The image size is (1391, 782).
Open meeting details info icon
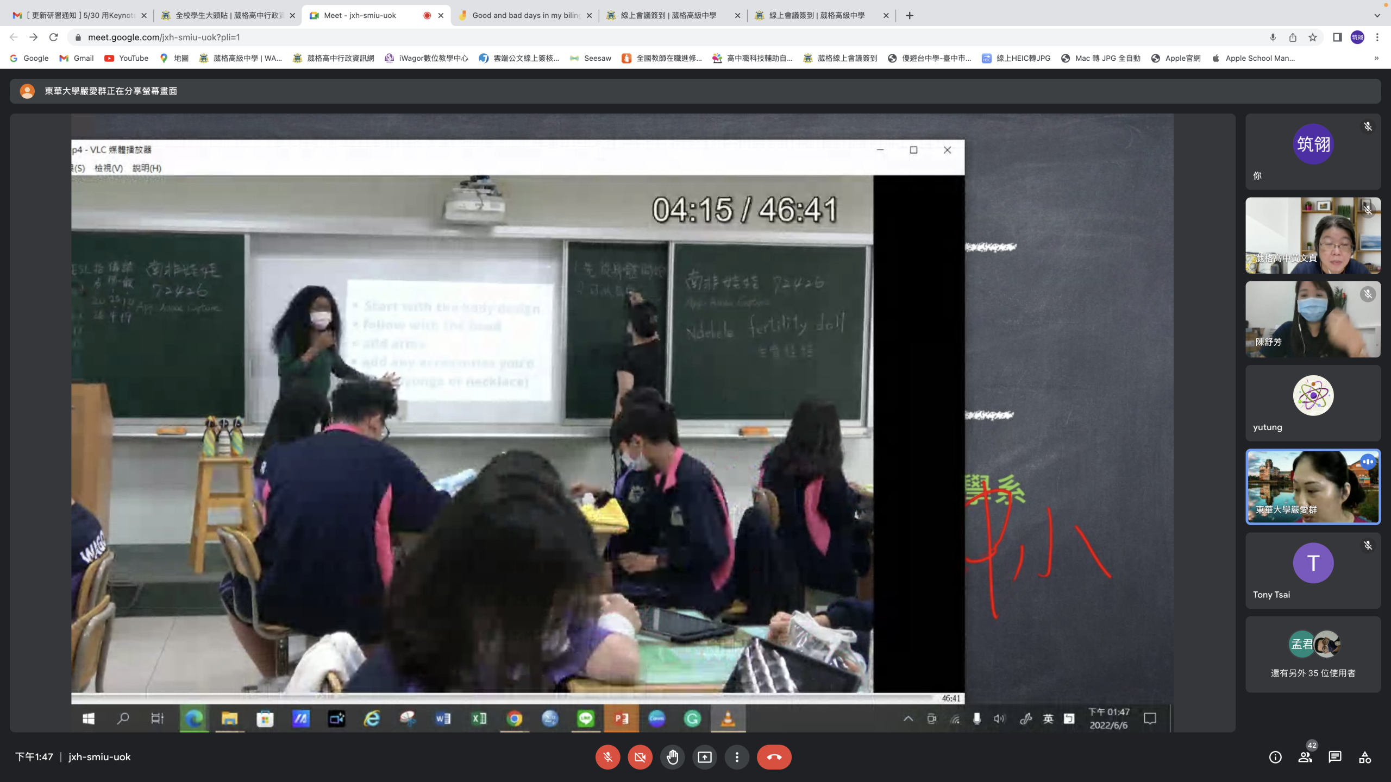pos(1275,757)
